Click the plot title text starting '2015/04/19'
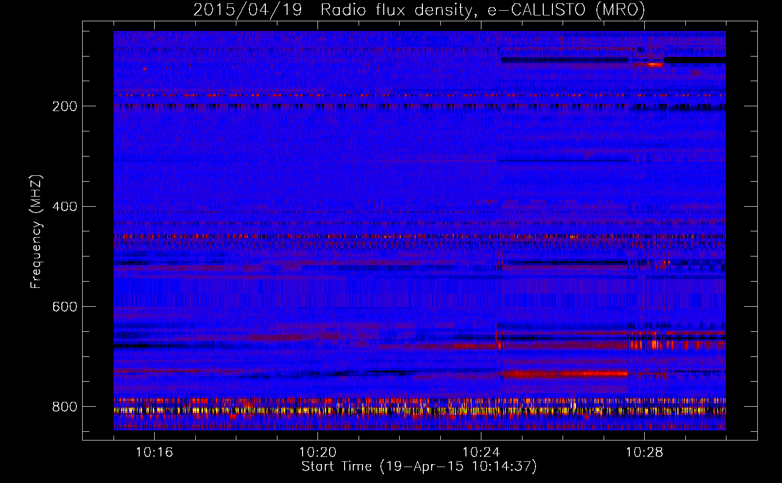The width and height of the screenshot is (782, 483). (419, 10)
